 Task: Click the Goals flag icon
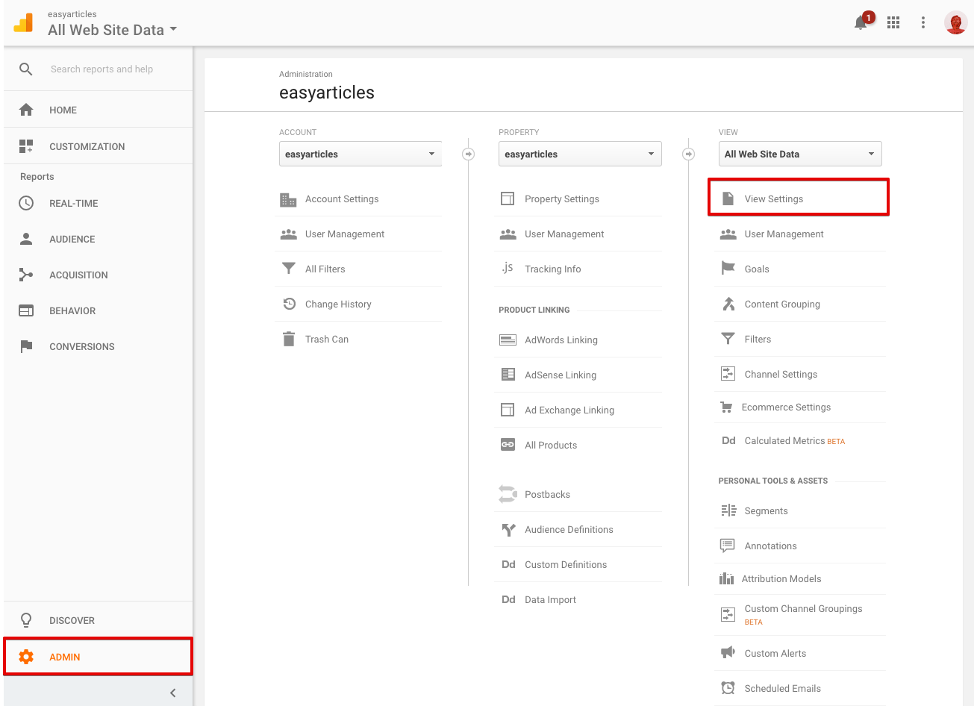point(728,268)
